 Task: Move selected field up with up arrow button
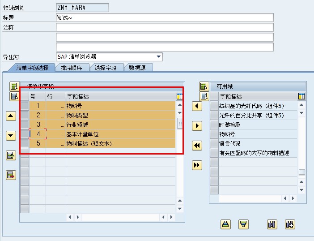(x=11, y=116)
